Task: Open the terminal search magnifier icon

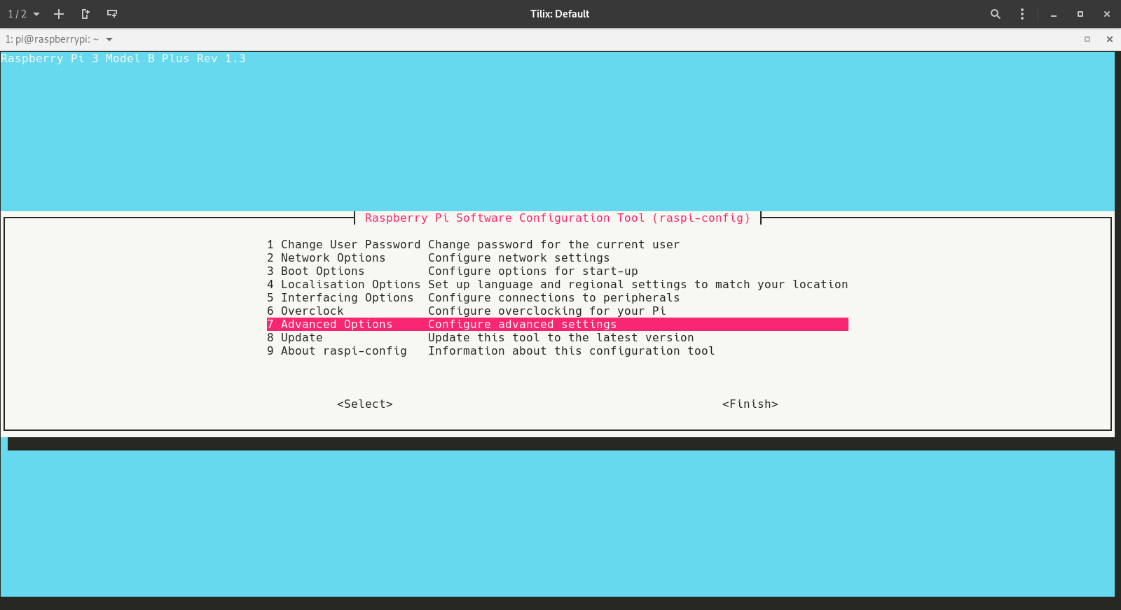Action: [x=995, y=14]
